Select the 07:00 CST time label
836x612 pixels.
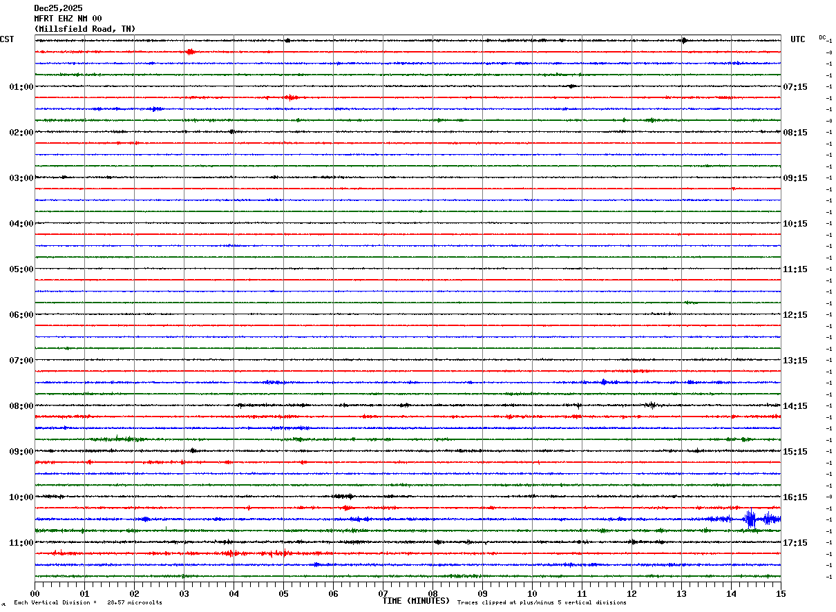[21, 361]
